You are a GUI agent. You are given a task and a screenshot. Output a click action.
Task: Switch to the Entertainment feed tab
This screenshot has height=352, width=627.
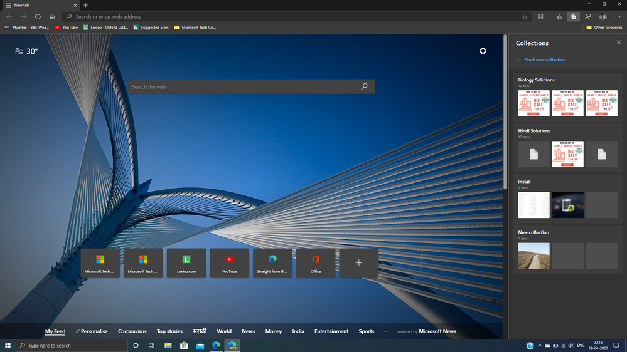tap(331, 331)
